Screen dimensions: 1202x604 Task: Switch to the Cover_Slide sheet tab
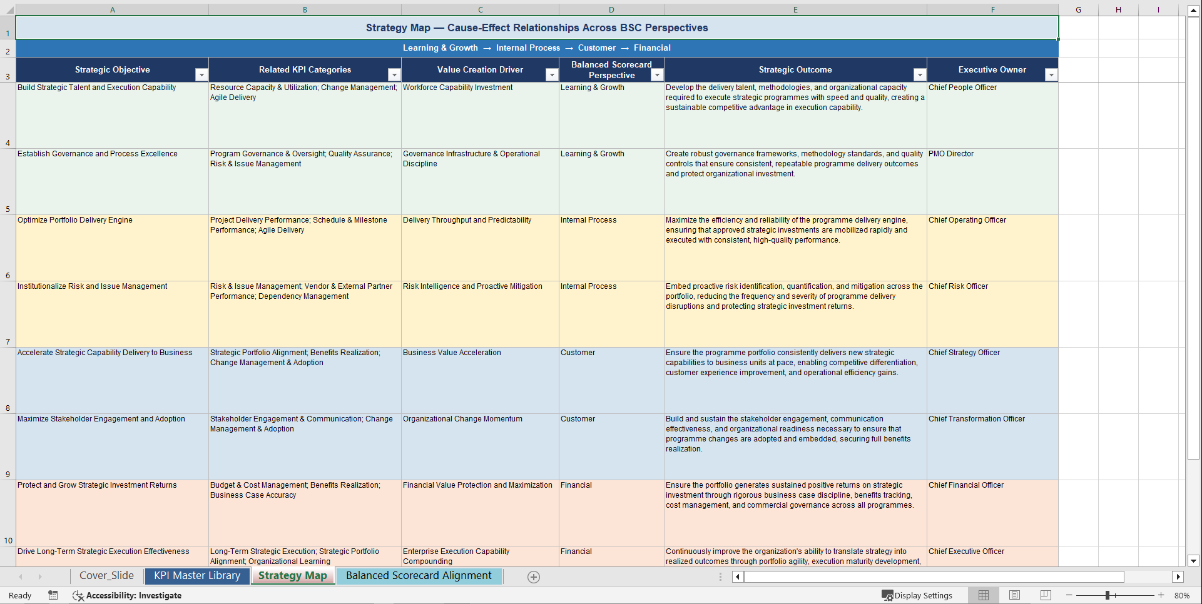(106, 576)
